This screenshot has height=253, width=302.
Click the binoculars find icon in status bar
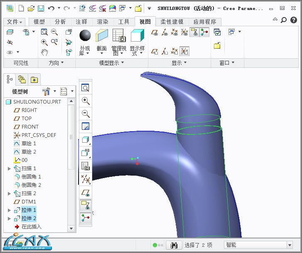[174, 245]
